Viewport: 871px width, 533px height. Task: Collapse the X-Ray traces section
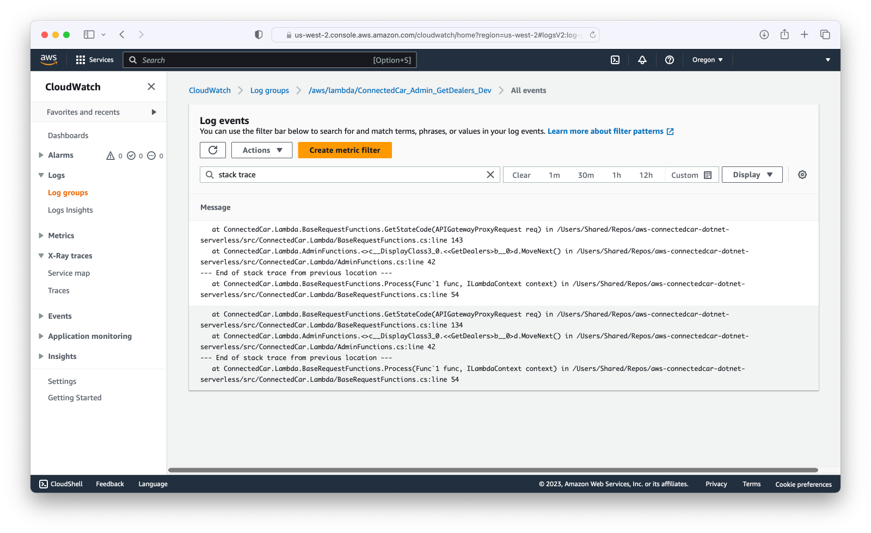41,256
